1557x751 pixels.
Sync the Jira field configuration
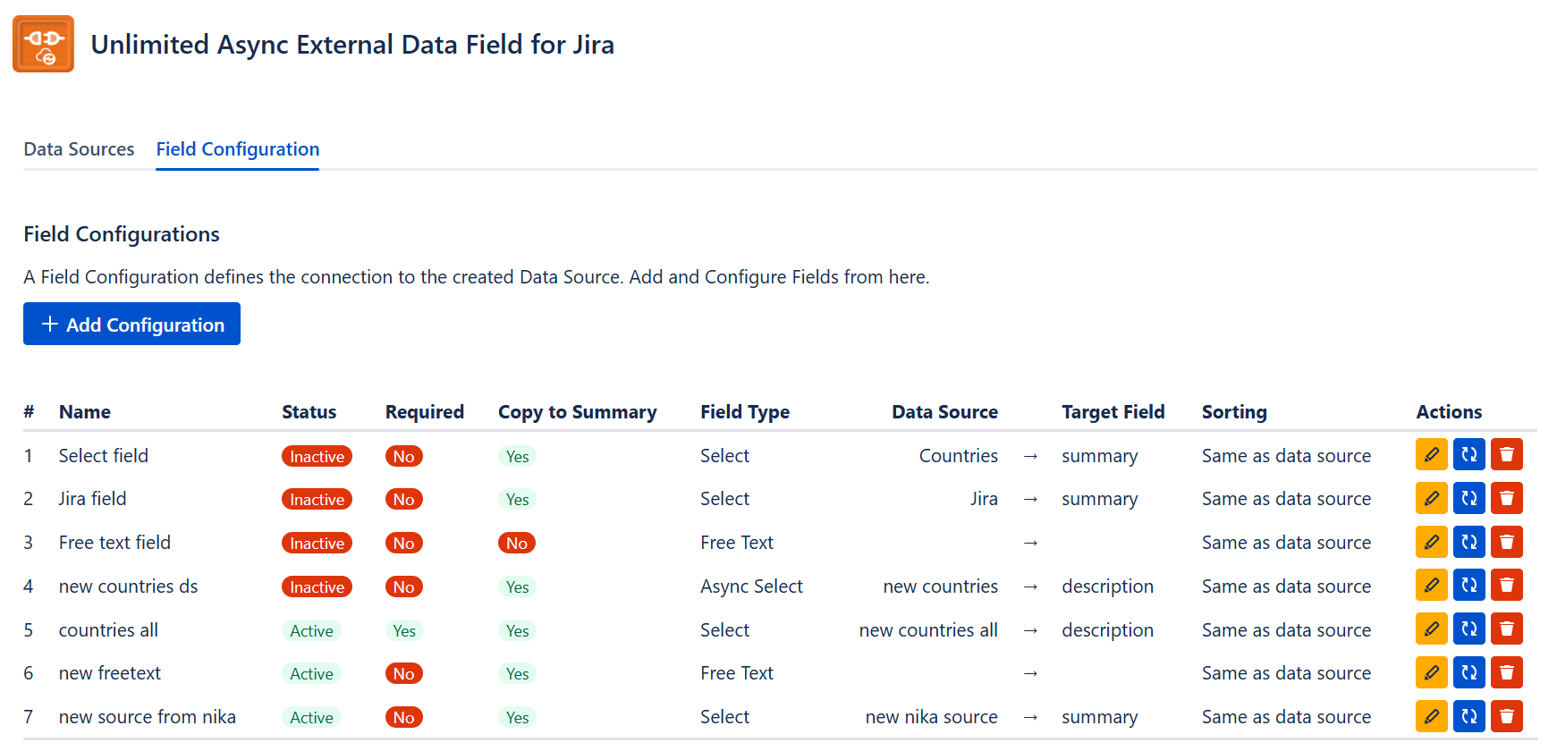pyautogui.click(x=1468, y=498)
